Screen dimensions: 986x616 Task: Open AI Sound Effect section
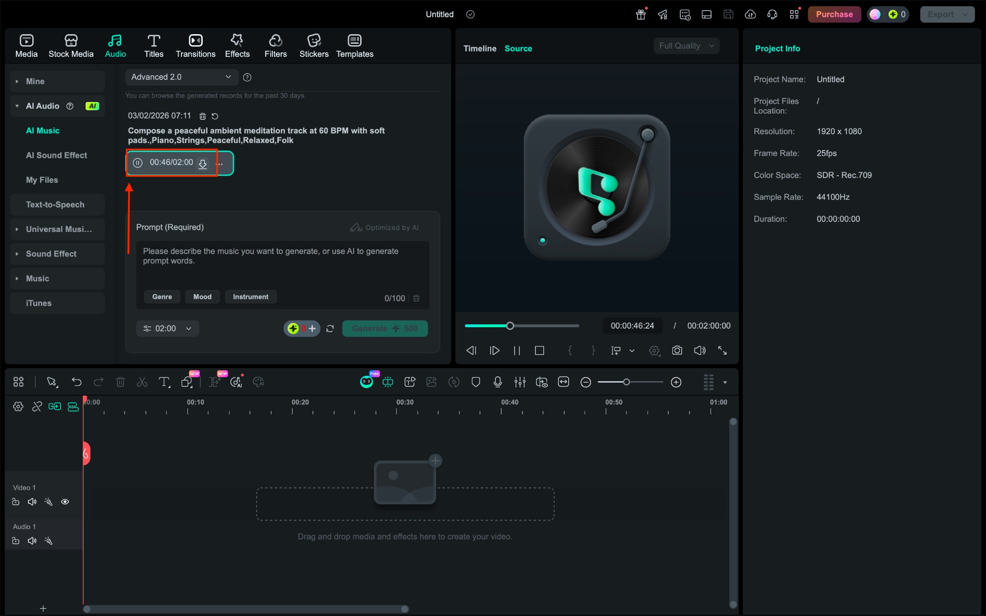point(56,155)
